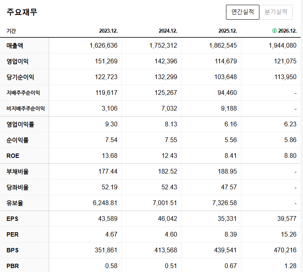Select the 부채비율 value 188.95
The height and width of the screenshot is (272, 303).
pyautogui.click(x=227, y=171)
